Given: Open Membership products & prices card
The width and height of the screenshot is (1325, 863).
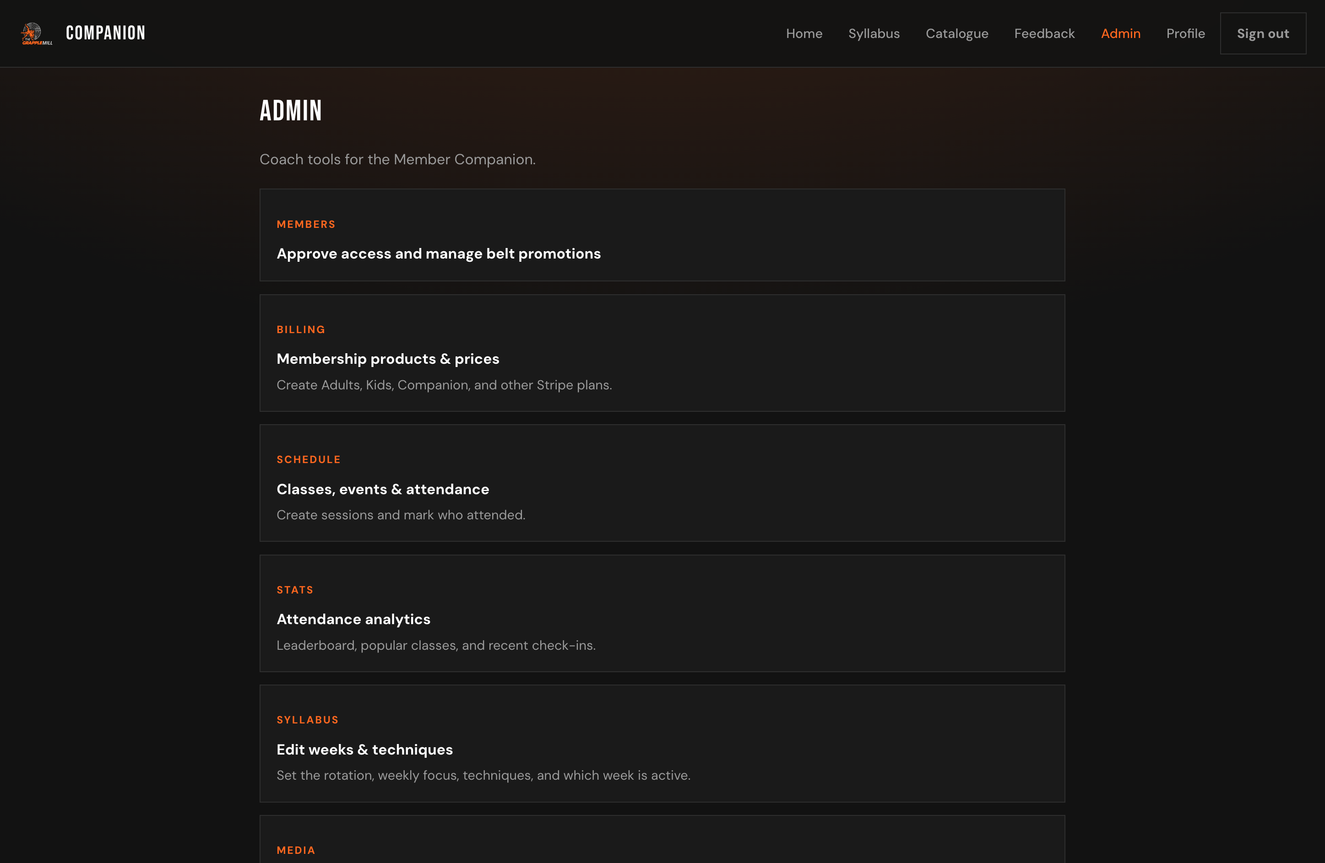Looking at the screenshot, I should [x=662, y=353].
